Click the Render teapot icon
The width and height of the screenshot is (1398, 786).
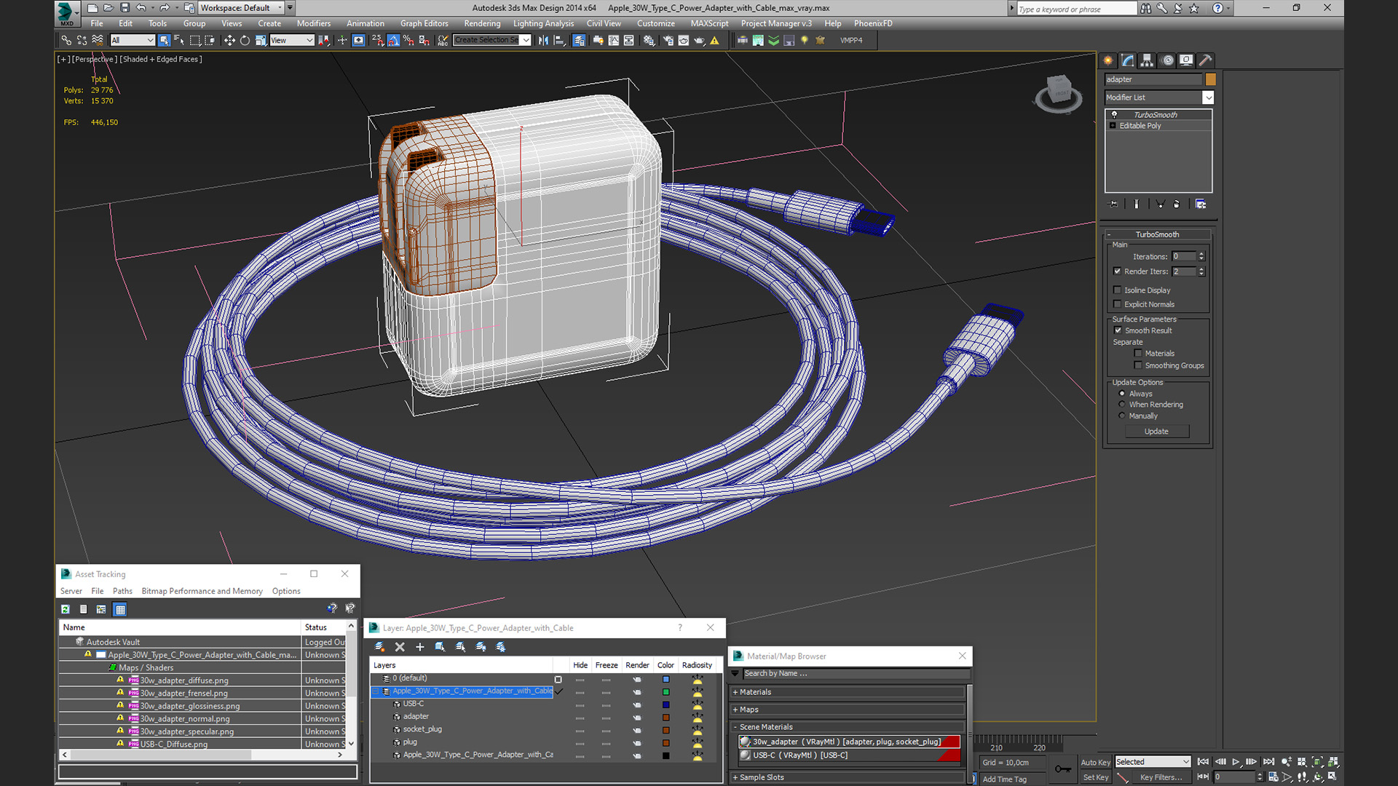click(x=700, y=40)
